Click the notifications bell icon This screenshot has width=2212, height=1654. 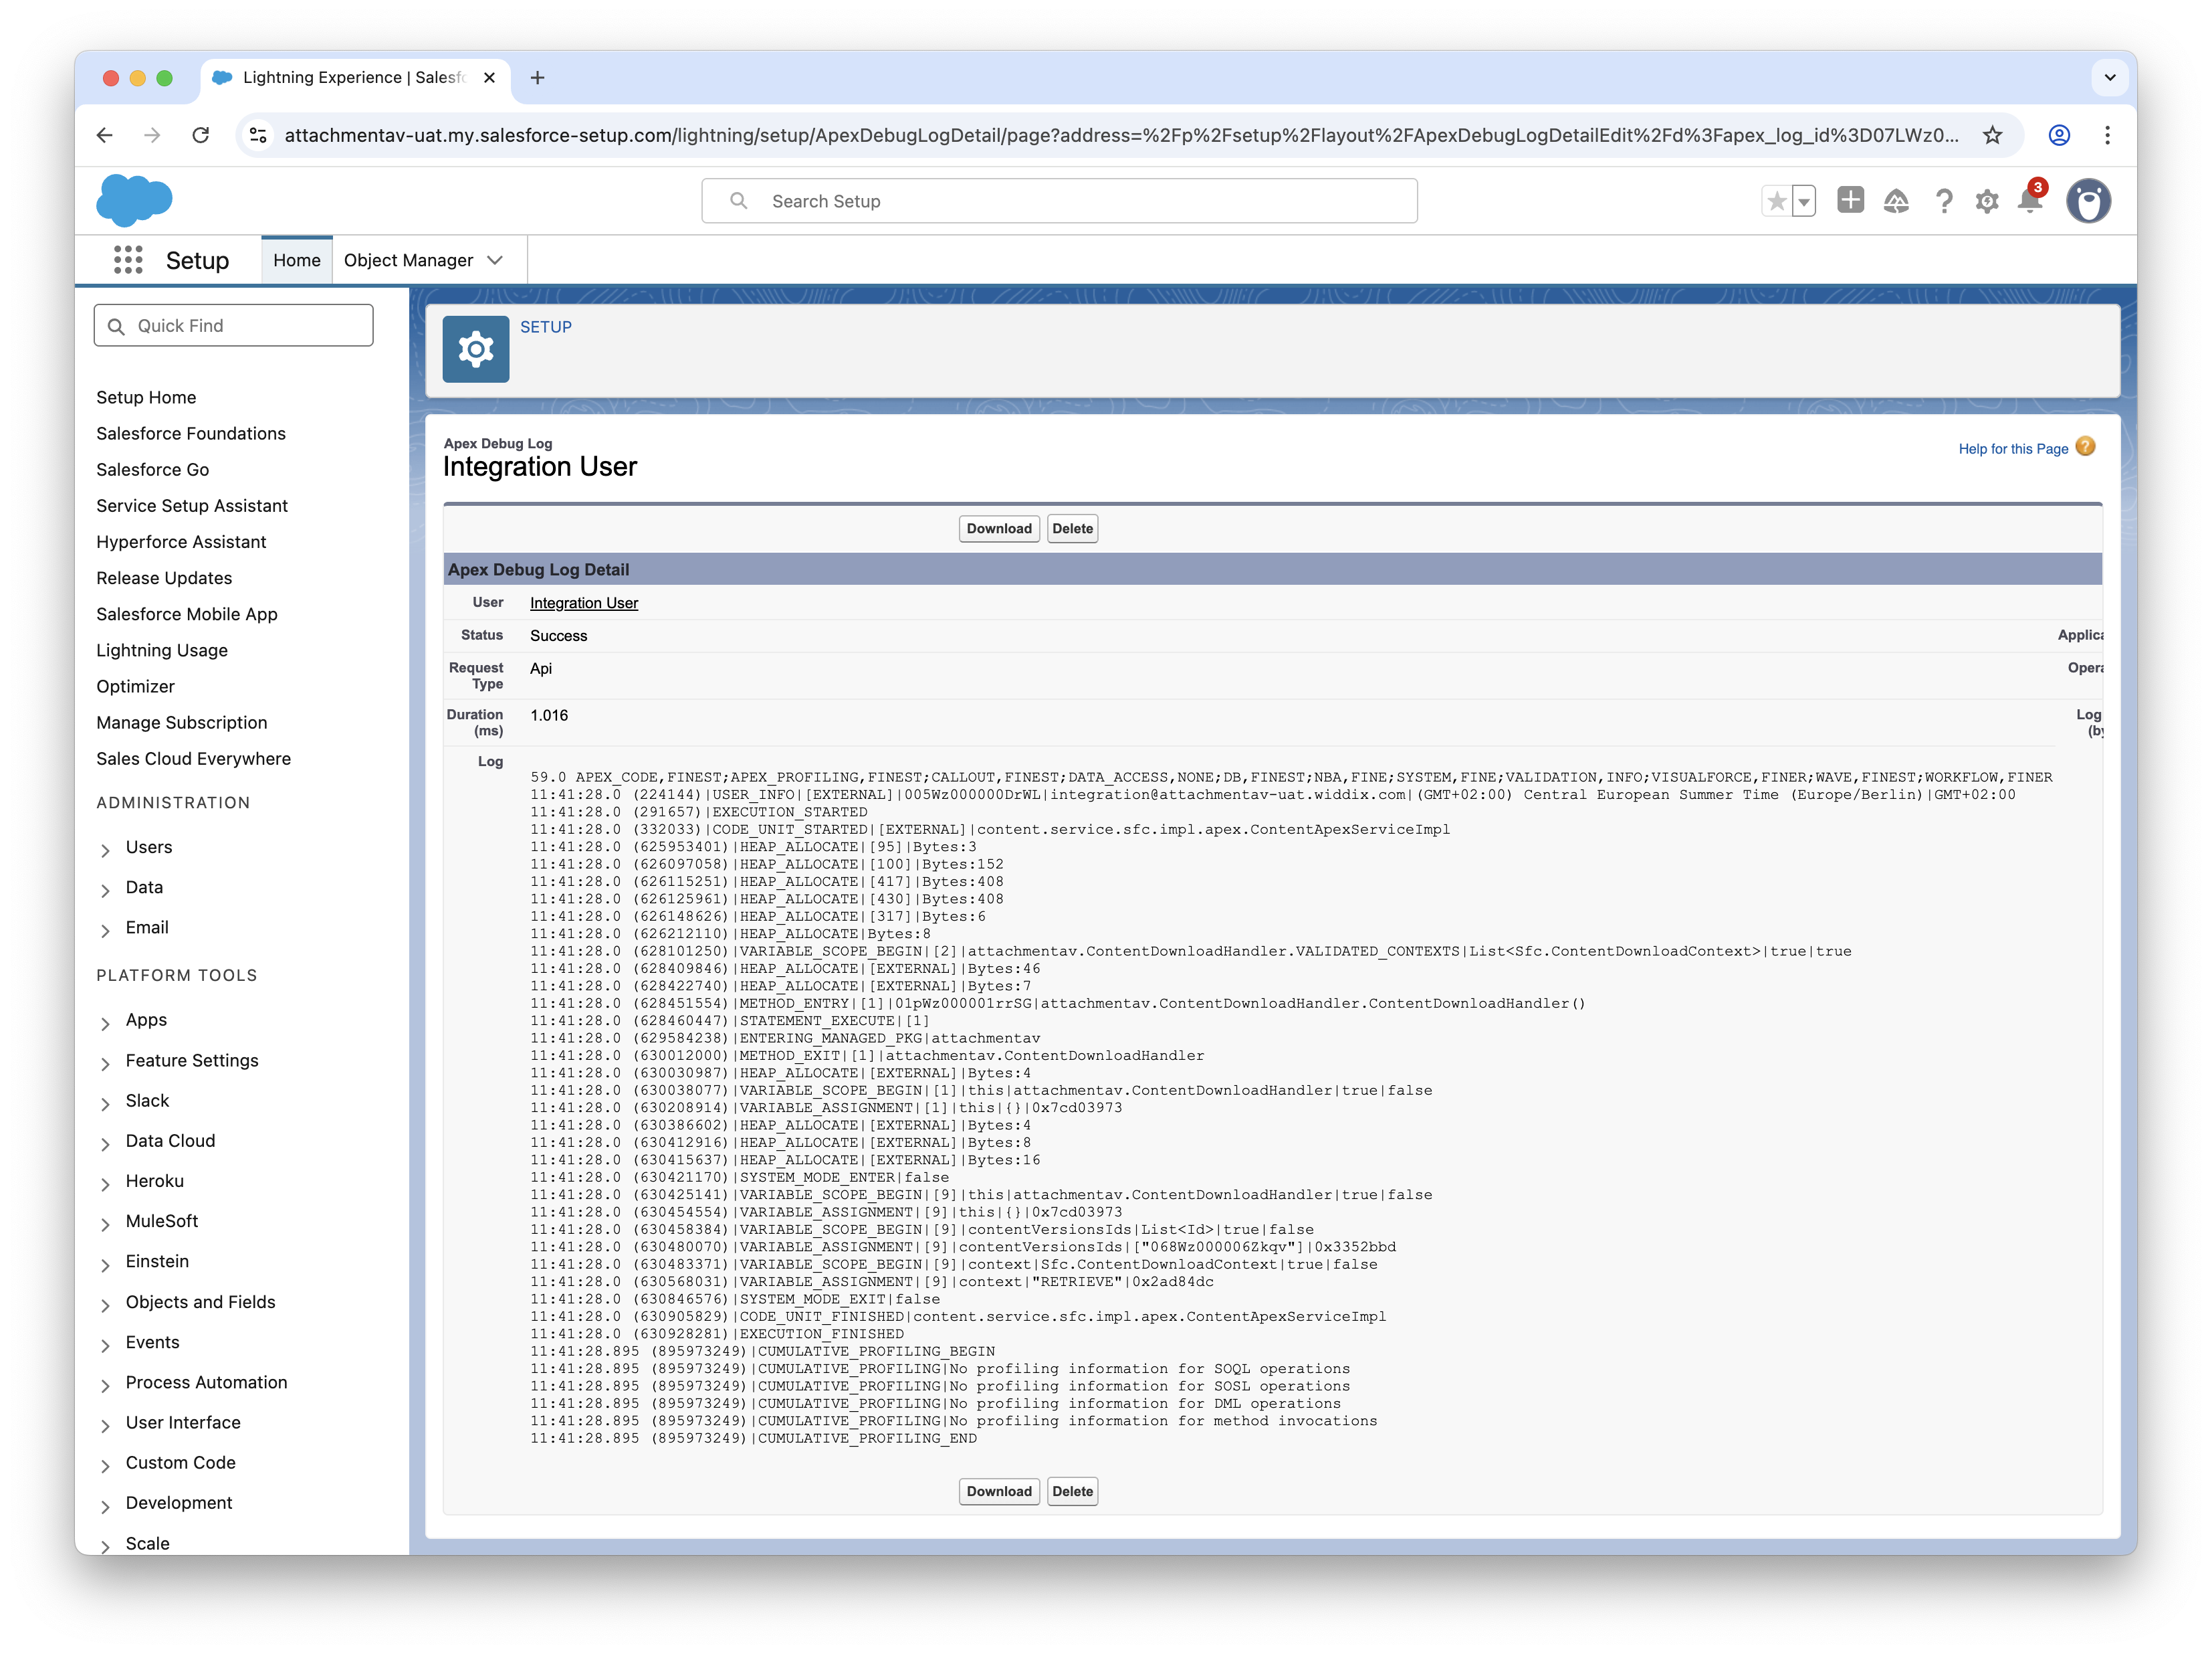tap(2029, 201)
